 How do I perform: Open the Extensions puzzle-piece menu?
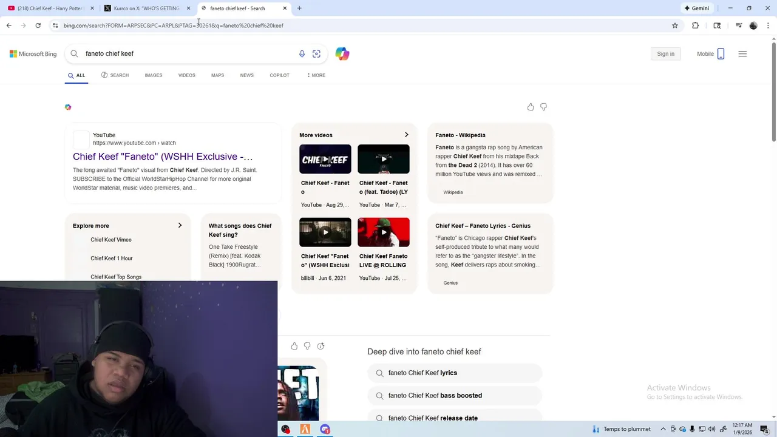695,25
